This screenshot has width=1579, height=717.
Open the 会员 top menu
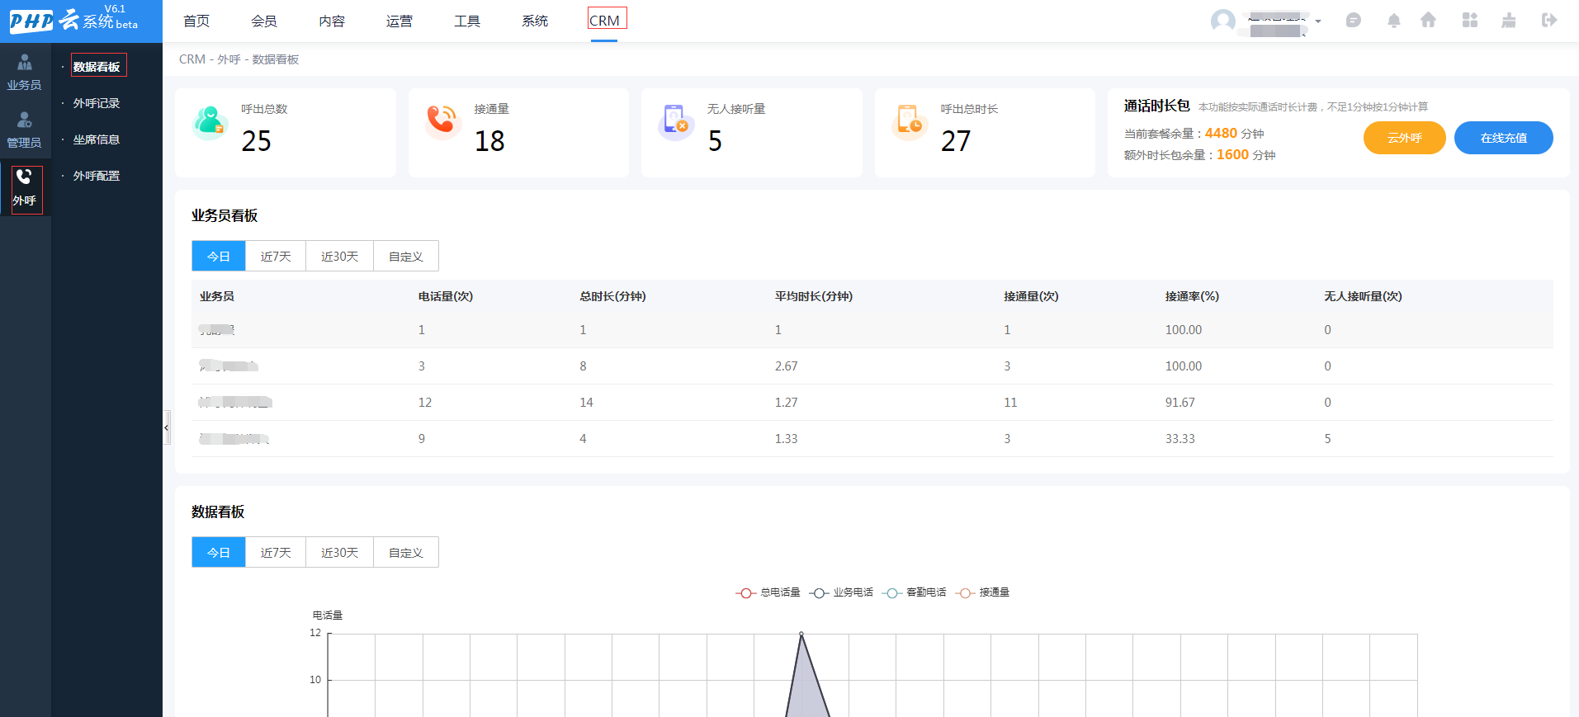(x=264, y=21)
